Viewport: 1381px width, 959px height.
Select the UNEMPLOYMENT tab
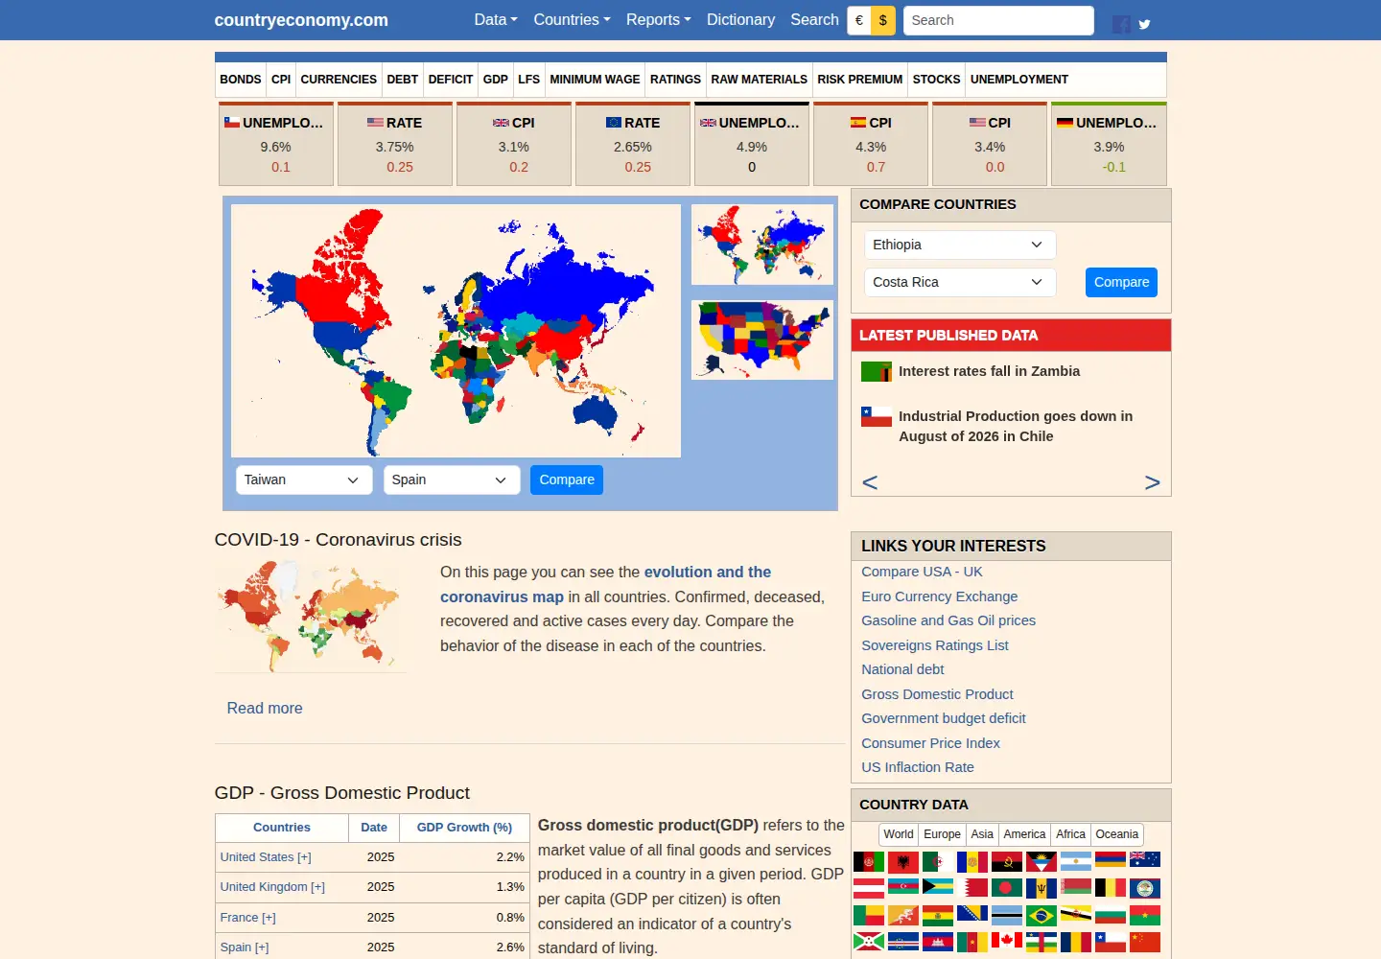(1018, 80)
